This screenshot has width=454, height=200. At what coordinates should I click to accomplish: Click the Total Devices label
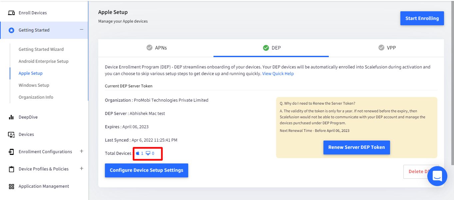click(x=119, y=153)
